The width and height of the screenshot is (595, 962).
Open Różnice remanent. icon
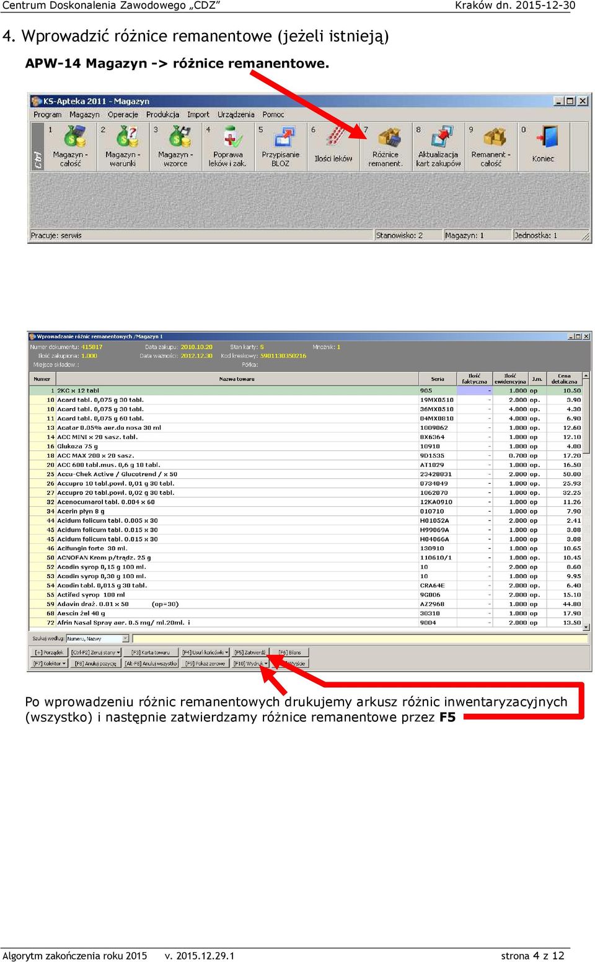pos(386,146)
